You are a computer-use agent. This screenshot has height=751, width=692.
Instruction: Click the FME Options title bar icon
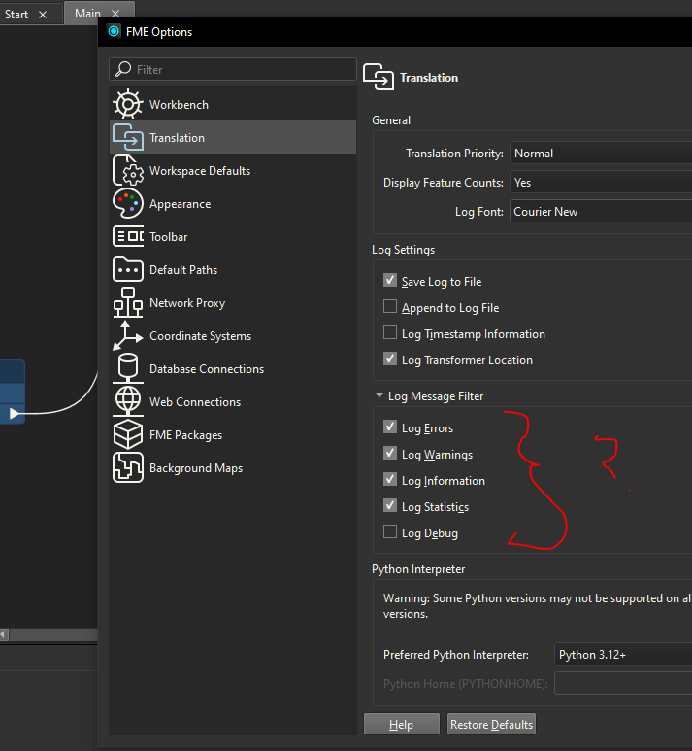(x=114, y=32)
